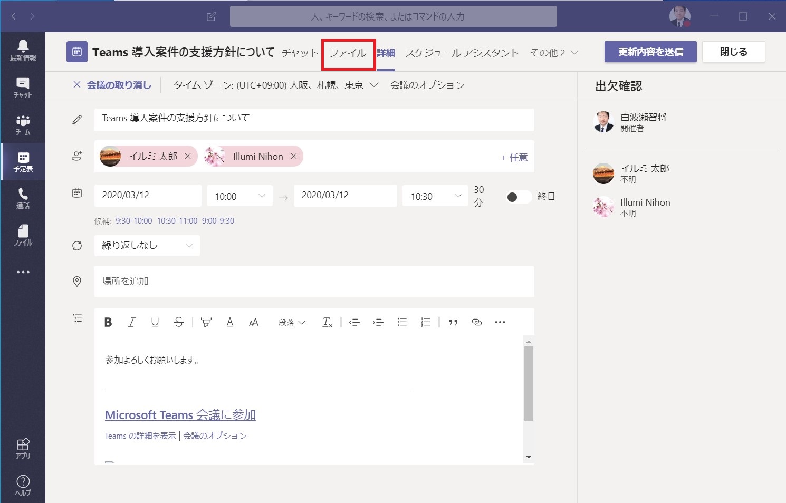Switch to the スケジュール アシスタント tab
Viewport: 786px width, 503px height.
pos(462,53)
